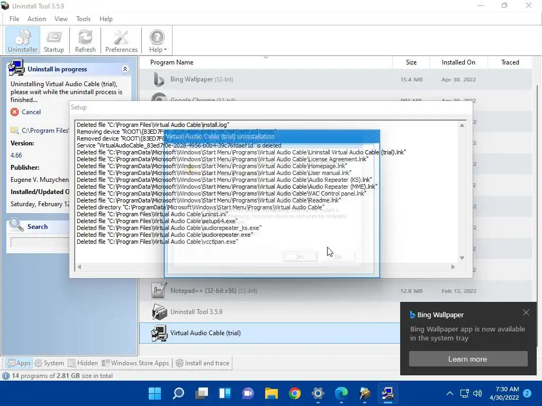Open notification center badge
The height and width of the screenshot is (406, 542).
pyautogui.click(x=527, y=393)
